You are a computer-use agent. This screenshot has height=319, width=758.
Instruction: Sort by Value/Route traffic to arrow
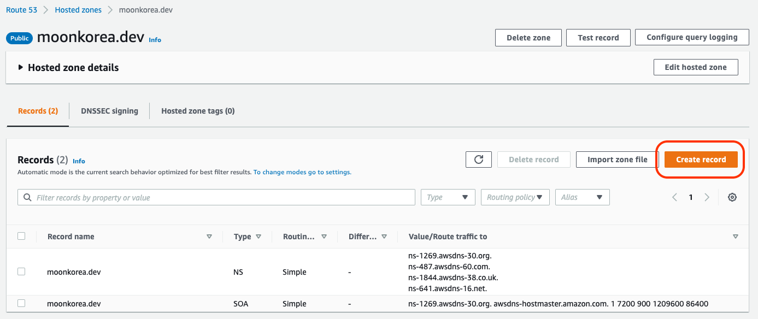736,237
